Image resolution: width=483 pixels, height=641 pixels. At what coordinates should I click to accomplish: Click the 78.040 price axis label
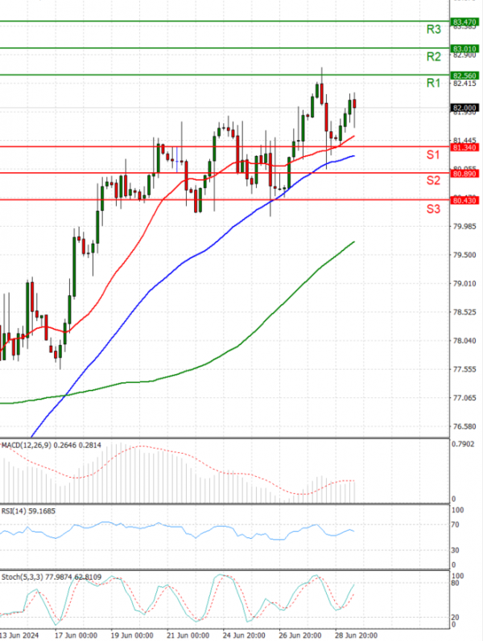tap(464, 340)
